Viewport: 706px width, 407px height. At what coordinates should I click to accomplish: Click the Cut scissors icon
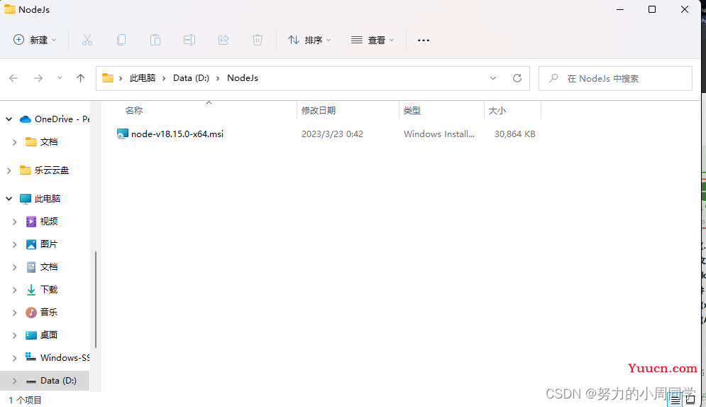pyautogui.click(x=87, y=40)
